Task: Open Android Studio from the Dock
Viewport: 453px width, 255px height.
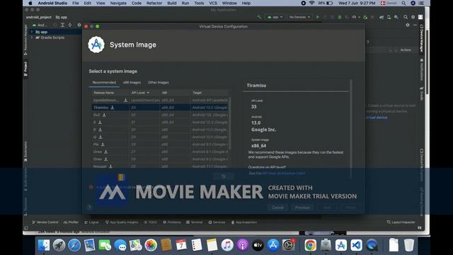Action: [x=341, y=245]
